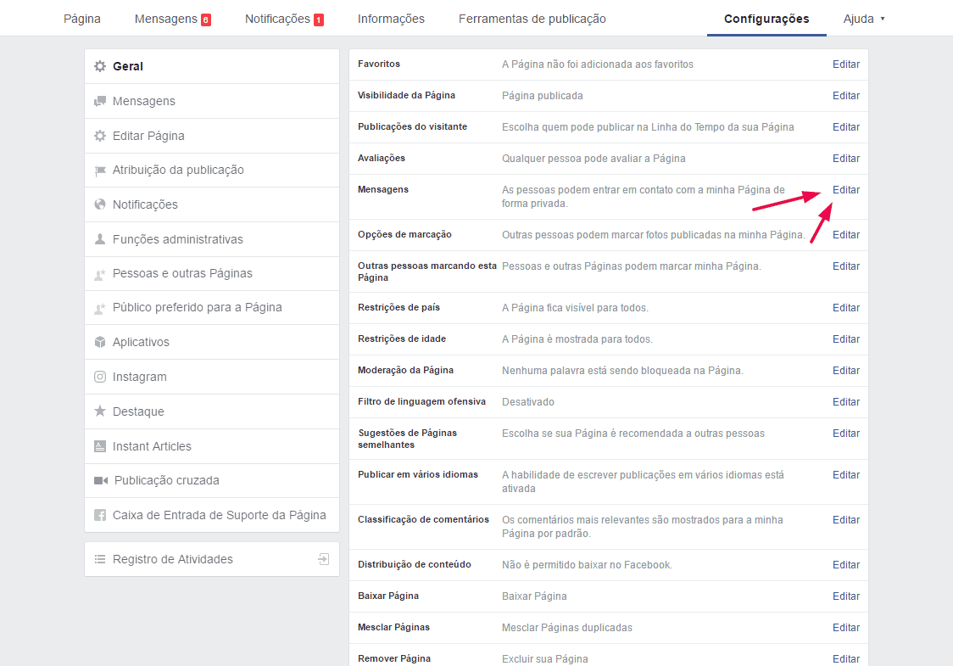953x666 pixels.
Task: Open Atribuição da publicação sidebar item
Action: coord(211,171)
